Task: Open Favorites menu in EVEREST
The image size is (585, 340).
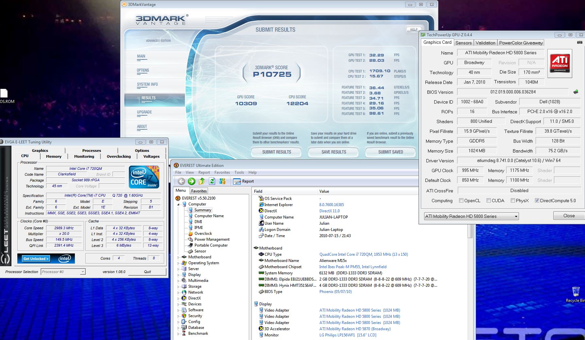Action: coord(222,172)
